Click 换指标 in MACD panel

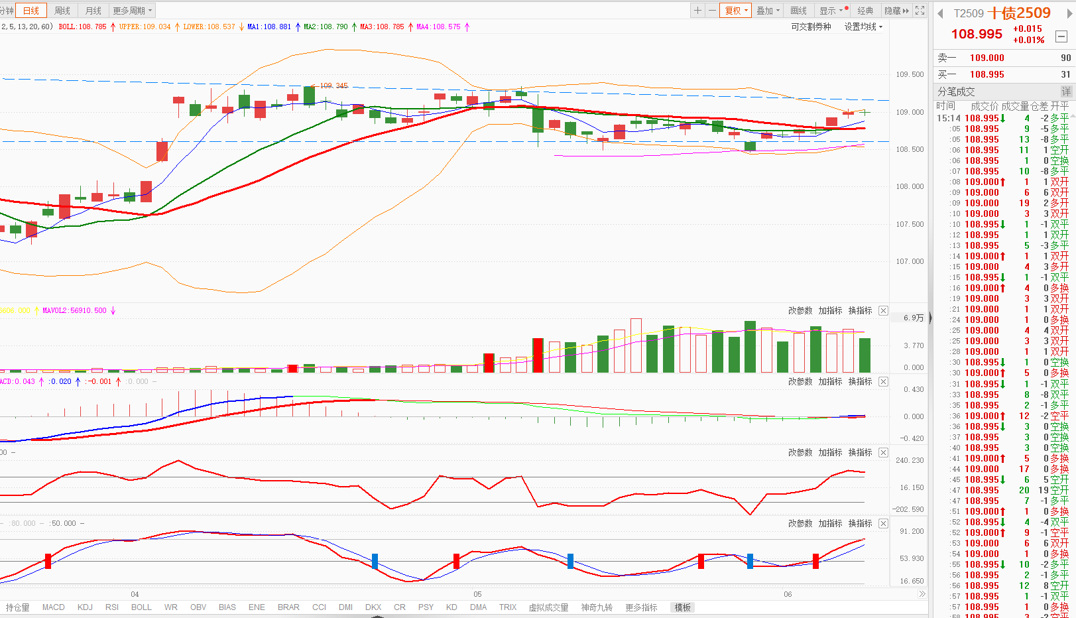click(860, 381)
